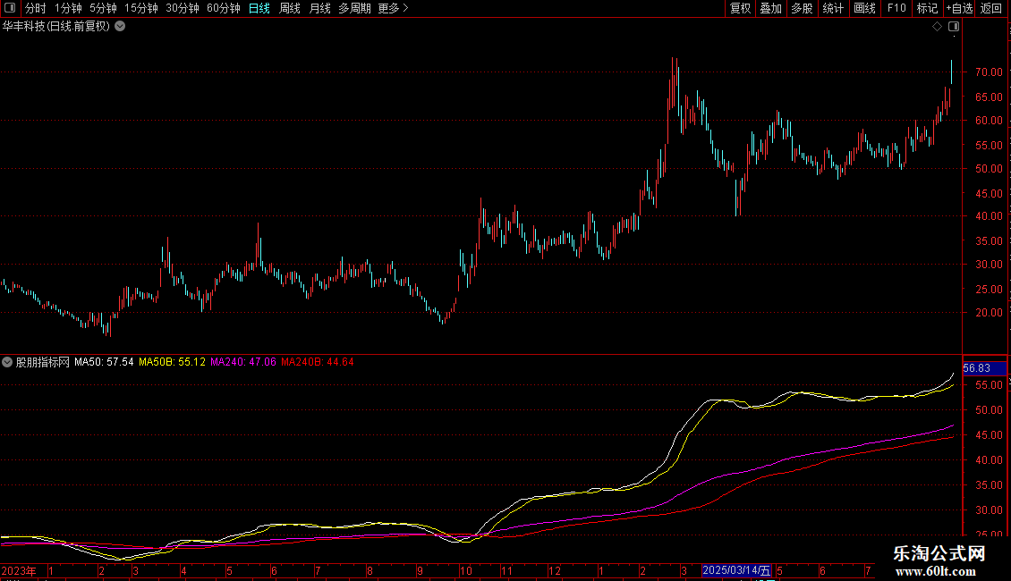Toggle the right side panel icon
The width and height of the screenshot is (1011, 581).
(x=954, y=27)
